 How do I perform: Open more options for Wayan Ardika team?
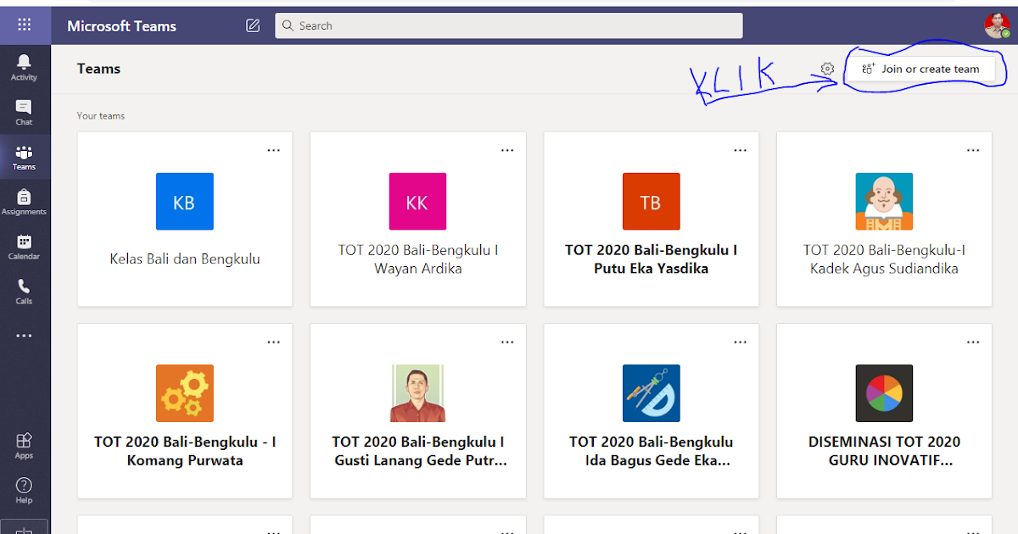click(506, 150)
